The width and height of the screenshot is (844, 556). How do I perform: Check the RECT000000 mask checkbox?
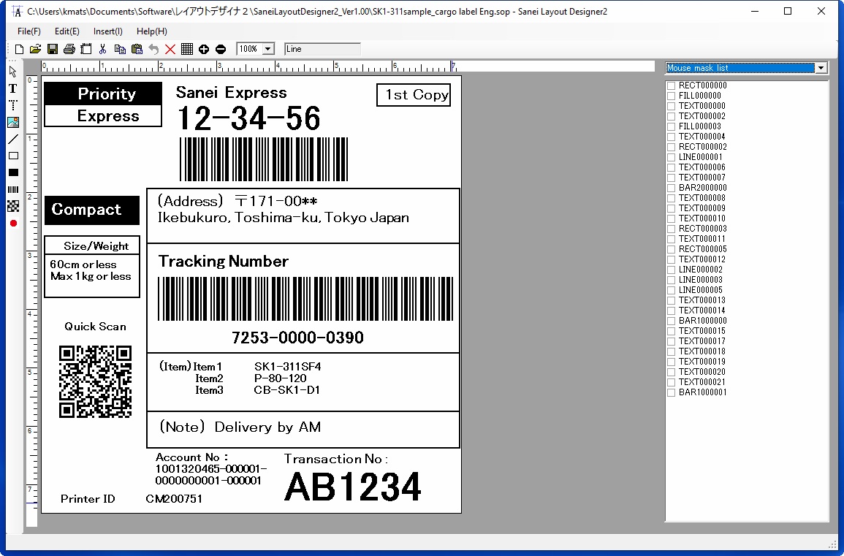(671, 85)
